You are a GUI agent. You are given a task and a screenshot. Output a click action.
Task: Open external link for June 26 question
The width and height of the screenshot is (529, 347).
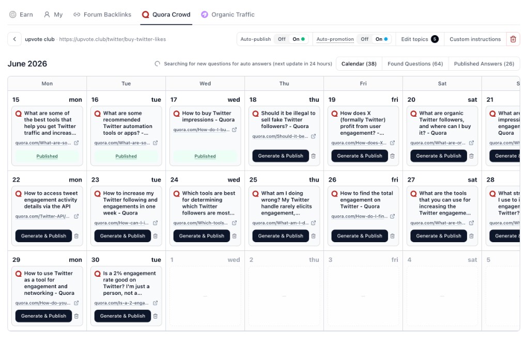tap(393, 216)
